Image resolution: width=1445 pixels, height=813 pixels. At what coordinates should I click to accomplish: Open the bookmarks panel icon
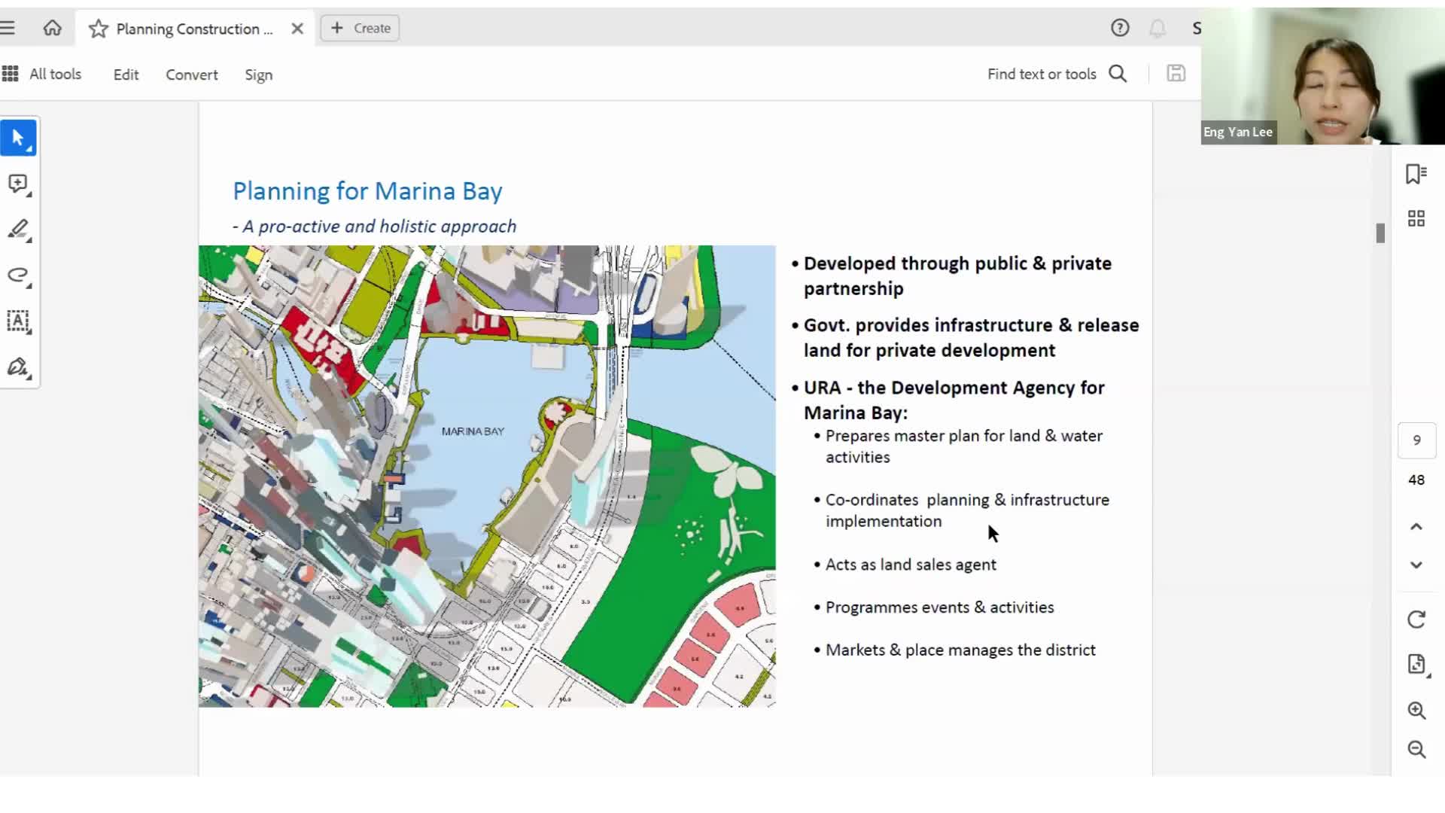click(1416, 174)
